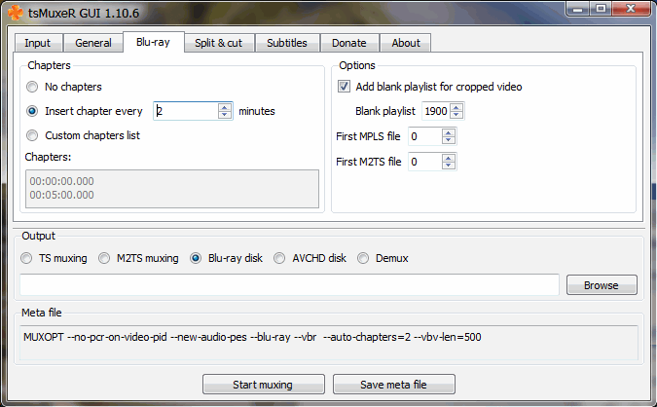Increase the chapter interval minutes spinner
Viewport: 657px width, 407px height.
click(x=225, y=107)
